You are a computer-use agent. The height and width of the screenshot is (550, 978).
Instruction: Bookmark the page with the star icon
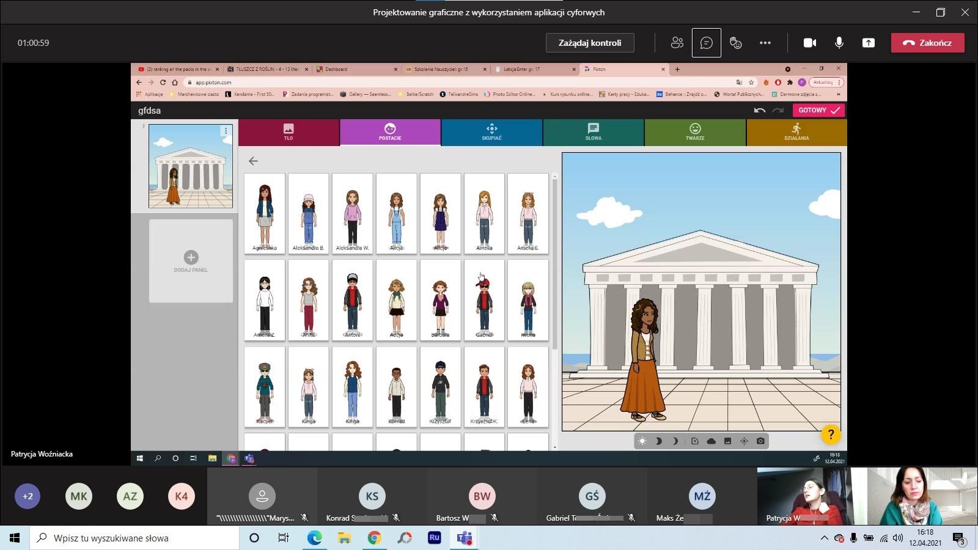[x=751, y=82]
